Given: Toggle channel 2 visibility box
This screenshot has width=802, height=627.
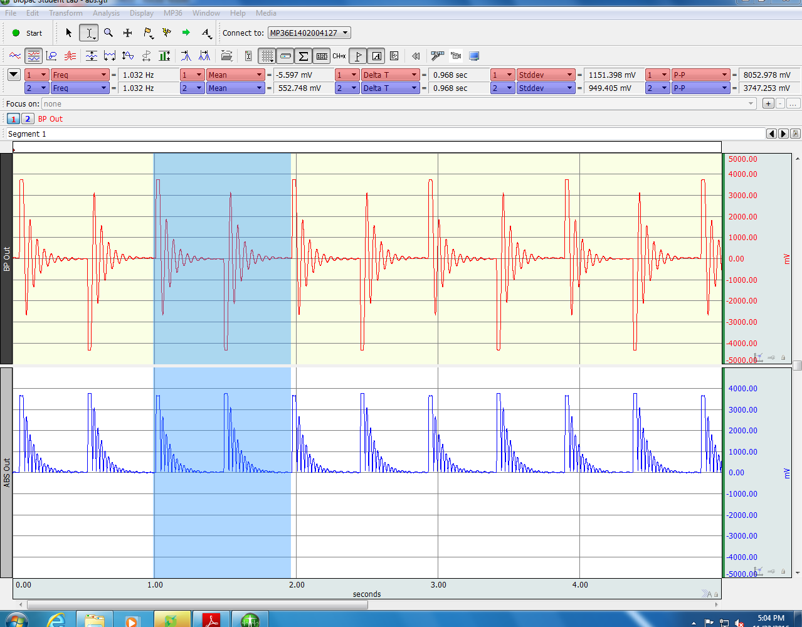Looking at the screenshot, I should click(x=28, y=119).
